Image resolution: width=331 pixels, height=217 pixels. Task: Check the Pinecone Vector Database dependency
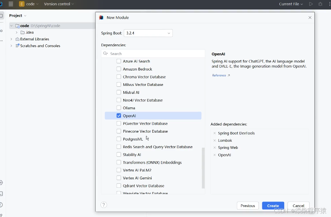pos(119,131)
